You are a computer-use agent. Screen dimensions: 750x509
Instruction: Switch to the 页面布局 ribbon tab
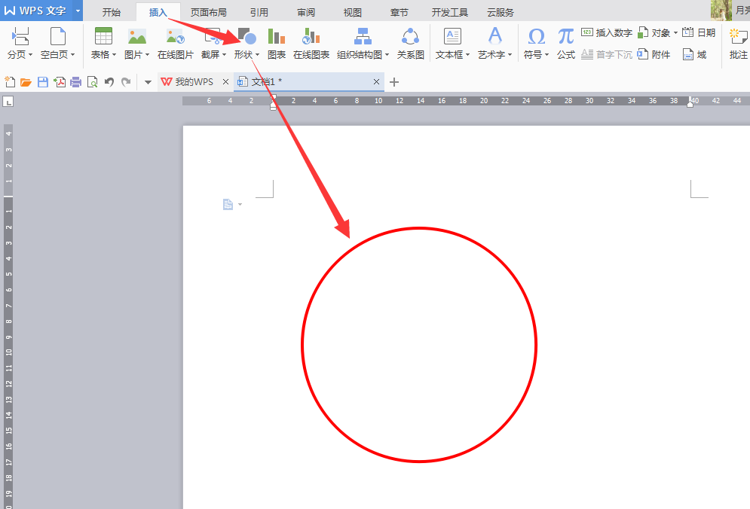point(209,13)
